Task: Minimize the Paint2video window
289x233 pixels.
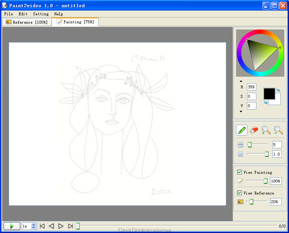Action: point(266,6)
